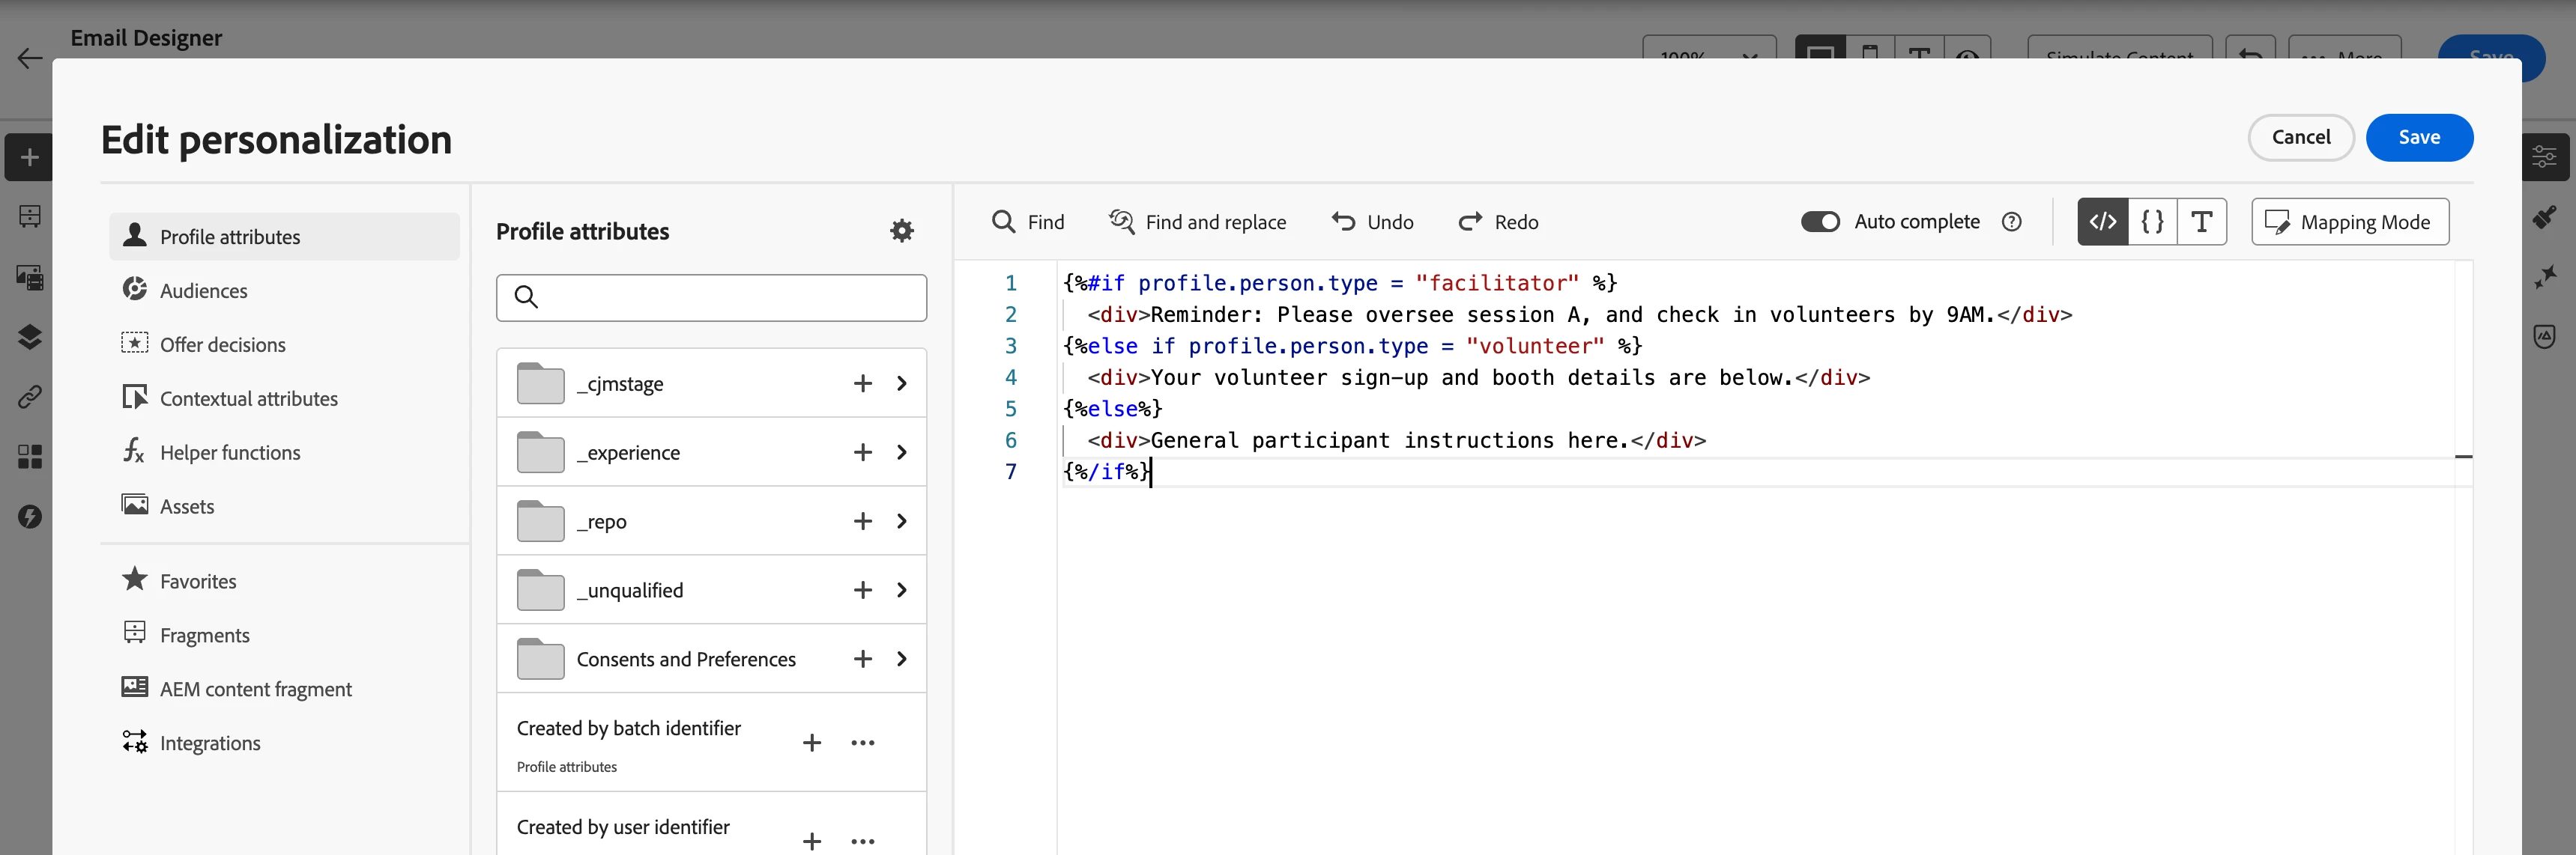Click the Cancel button
2576x855 pixels.
point(2300,137)
